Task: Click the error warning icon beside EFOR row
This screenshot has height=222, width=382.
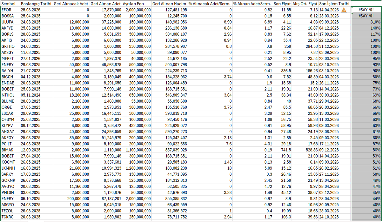Action: tap(343, 10)
